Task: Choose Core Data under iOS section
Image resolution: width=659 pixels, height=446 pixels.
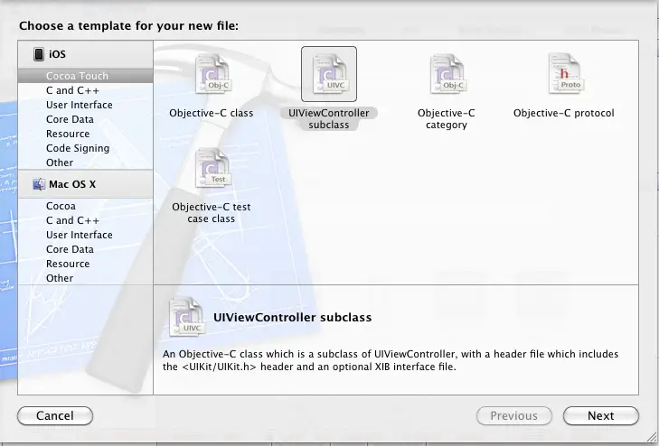Action: pyautogui.click(x=70, y=119)
